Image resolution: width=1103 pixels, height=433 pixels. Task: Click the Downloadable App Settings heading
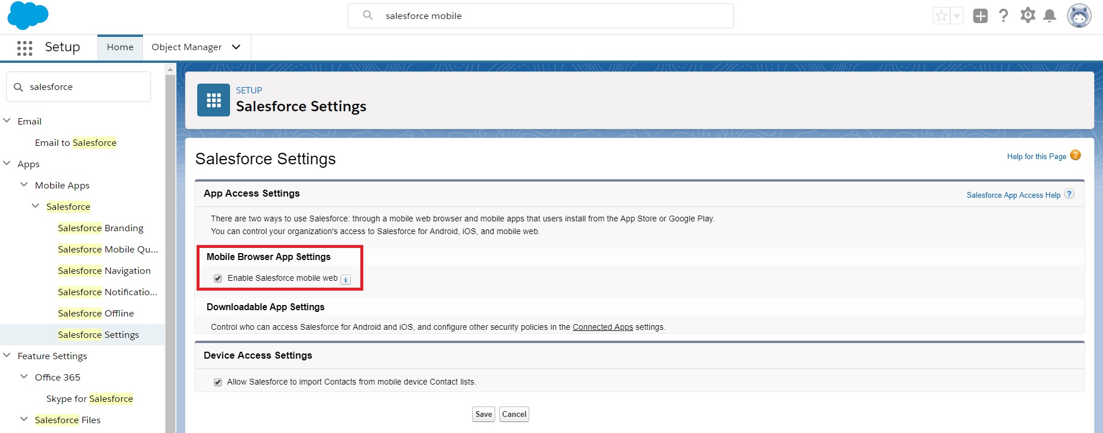(x=265, y=307)
